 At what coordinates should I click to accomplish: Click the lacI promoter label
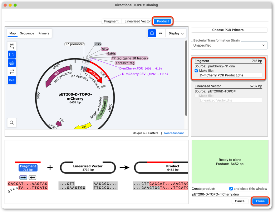pyautogui.click(x=63, y=77)
